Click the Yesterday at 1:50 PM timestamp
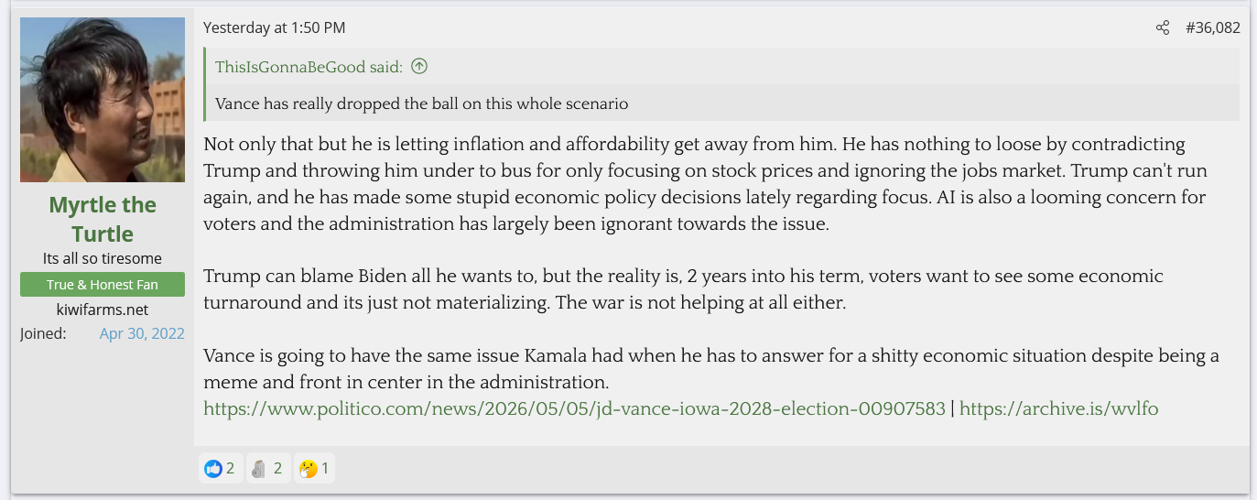Viewport: 1257px width, 500px height. pos(275,27)
